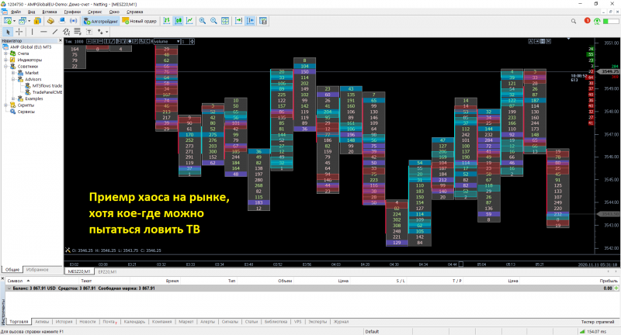Select the trendline drawing tool
This screenshot has height=335, width=621.
55,32
